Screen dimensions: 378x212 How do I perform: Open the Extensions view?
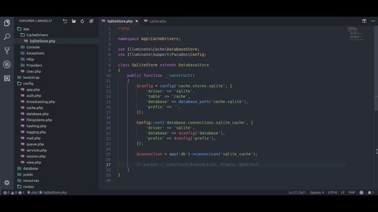[x=7, y=78]
